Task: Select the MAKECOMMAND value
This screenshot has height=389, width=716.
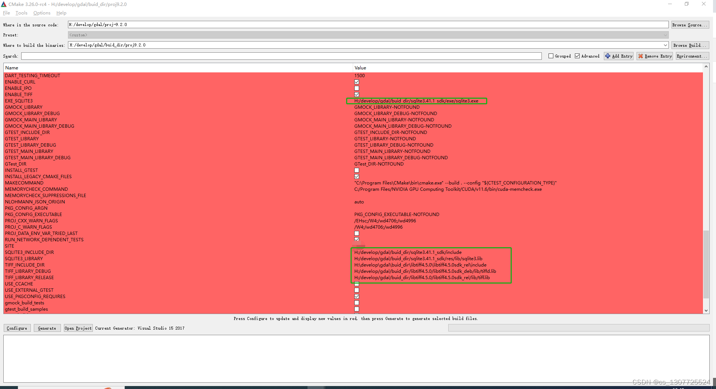Action: [455, 183]
